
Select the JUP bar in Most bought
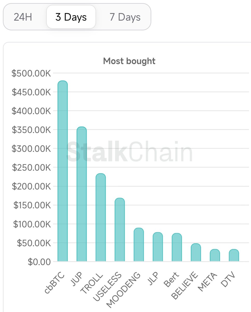(x=82, y=194)
